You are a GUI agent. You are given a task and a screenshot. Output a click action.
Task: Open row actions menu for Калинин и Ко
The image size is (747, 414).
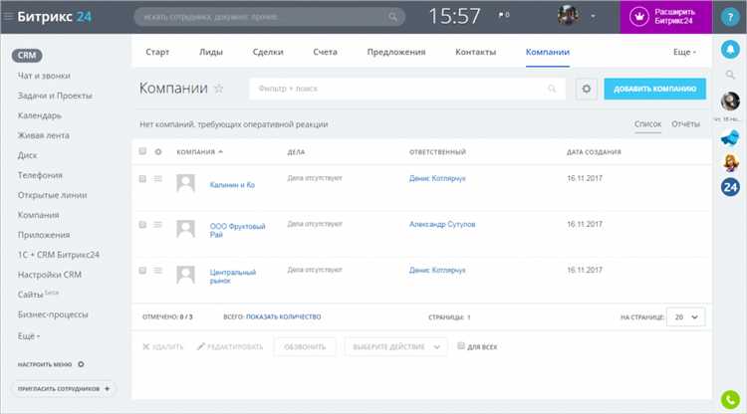157,178
